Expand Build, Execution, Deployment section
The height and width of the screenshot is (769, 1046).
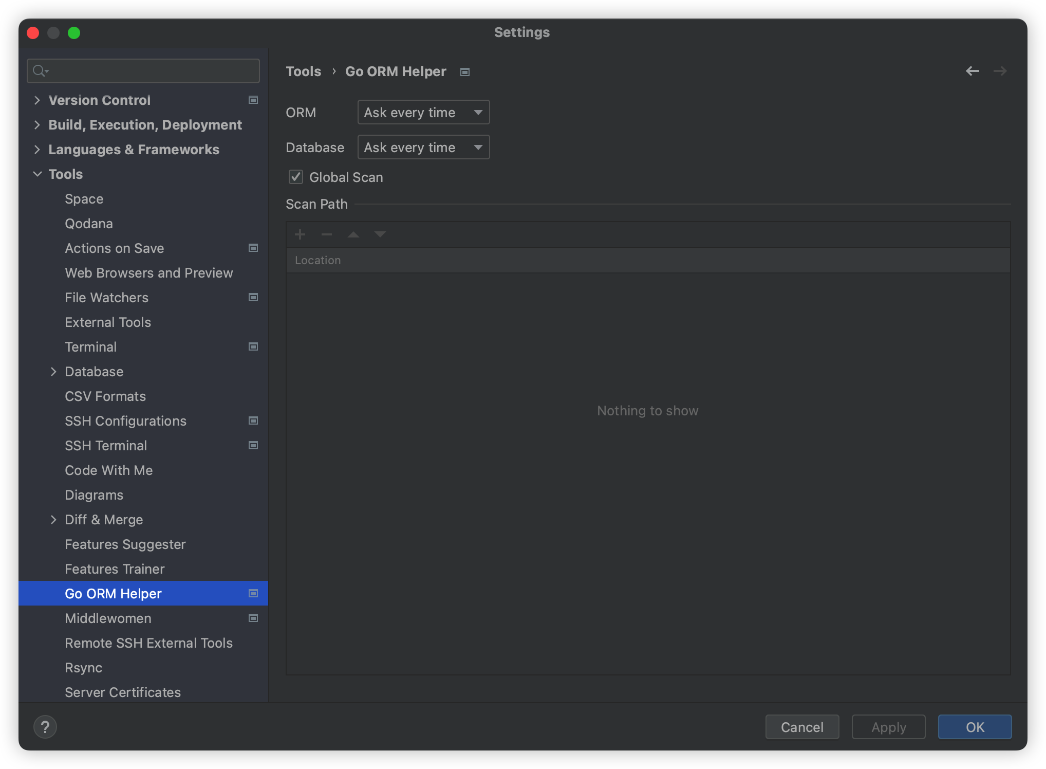37,124
